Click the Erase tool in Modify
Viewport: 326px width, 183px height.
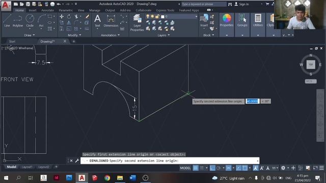(87, 17)
